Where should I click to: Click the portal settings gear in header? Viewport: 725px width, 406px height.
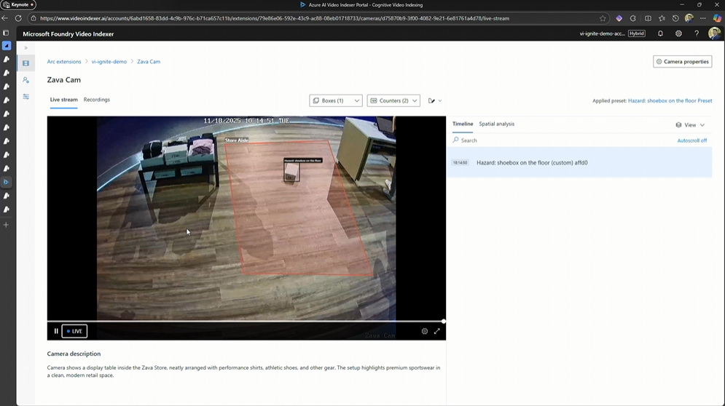tap(678, 33)
